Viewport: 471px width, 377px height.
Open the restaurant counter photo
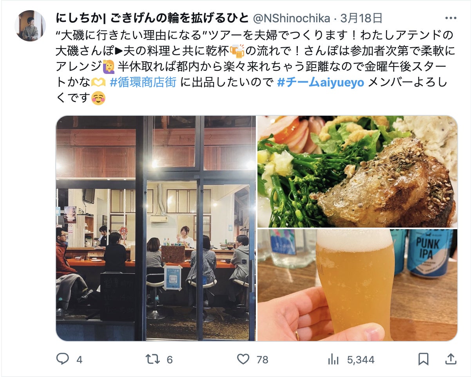coord(156,228)
